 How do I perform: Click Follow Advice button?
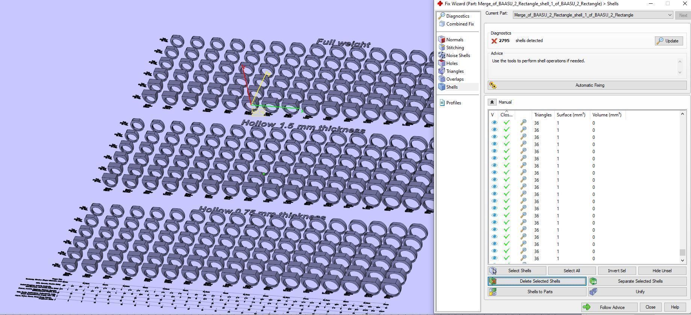tap(609, 307)
